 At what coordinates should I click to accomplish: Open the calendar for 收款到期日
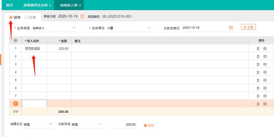pos(231,27)
